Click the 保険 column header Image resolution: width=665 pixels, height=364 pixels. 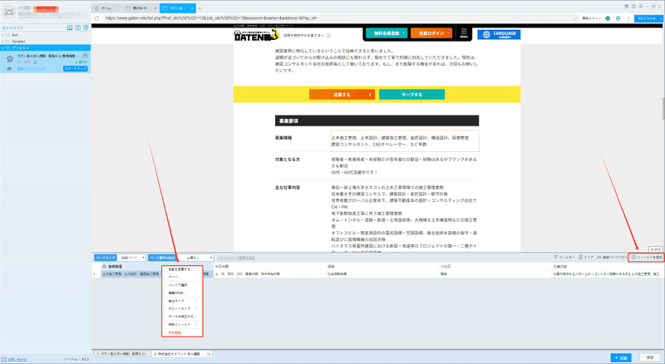point(382,267)
